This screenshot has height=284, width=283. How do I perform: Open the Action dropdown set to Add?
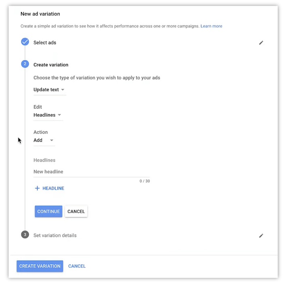44,140
